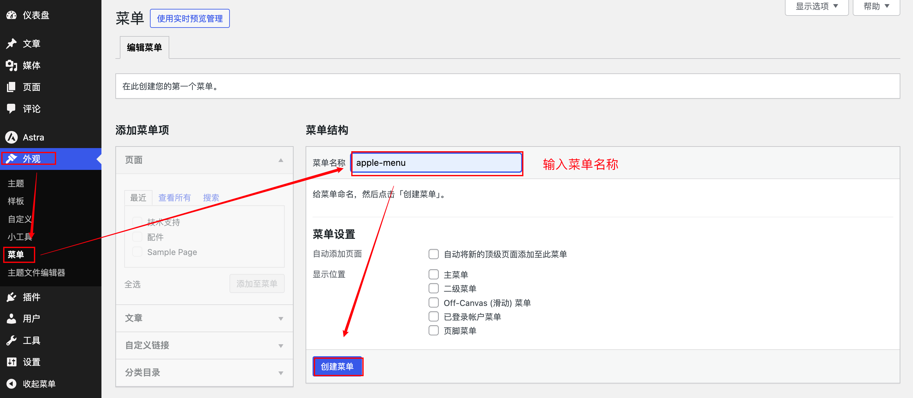Image resolution: width=913 pixels, height=398 pixels.
Task: Enable the 主菜单 display location
Action: [x=433, y=274]
